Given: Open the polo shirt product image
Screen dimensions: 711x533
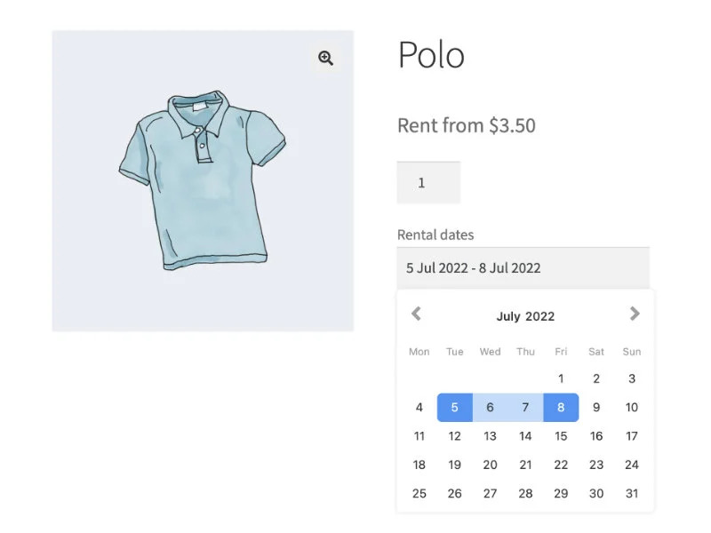Looking at the screenshot, I should click(203, 180).
